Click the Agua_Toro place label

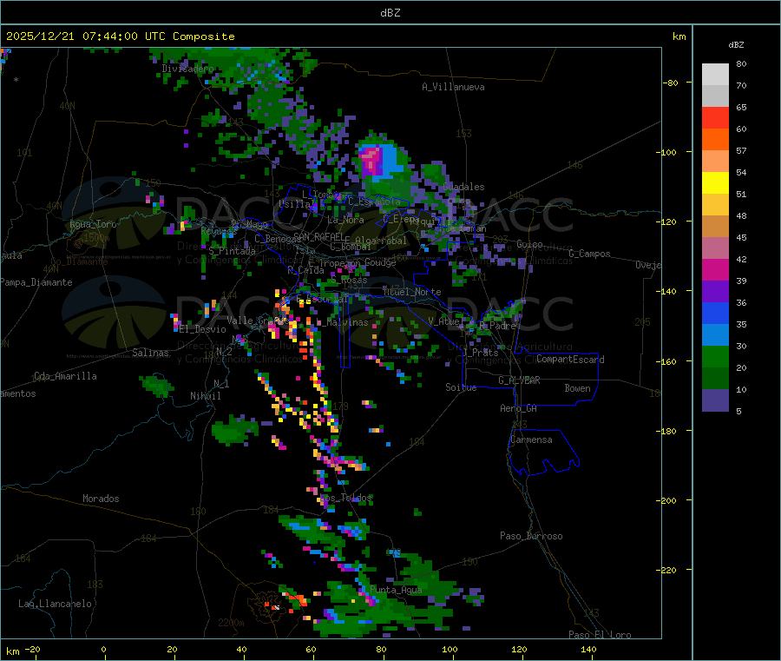pyautogui.click(x=93, y=224)
